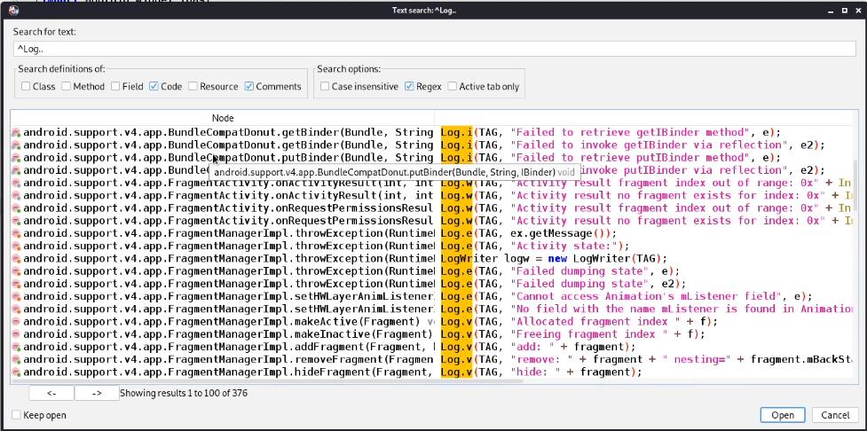Image resolution: width=867 pixels, height=431 pixels.
Task: Click method icon of 'Failed to invoke getIBinder' row
Action: 16,145
